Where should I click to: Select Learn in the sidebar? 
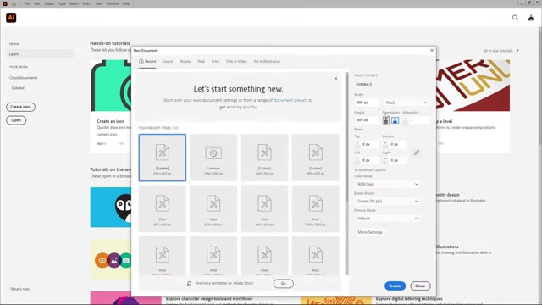coord(40,54)
